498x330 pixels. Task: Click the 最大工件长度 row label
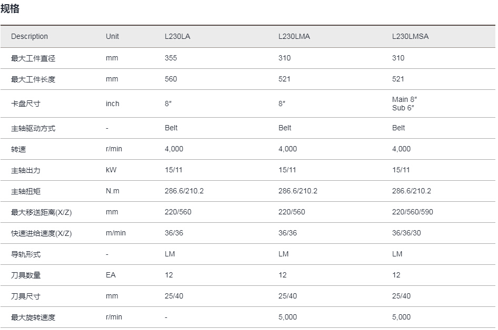click(x=33, y=79)
